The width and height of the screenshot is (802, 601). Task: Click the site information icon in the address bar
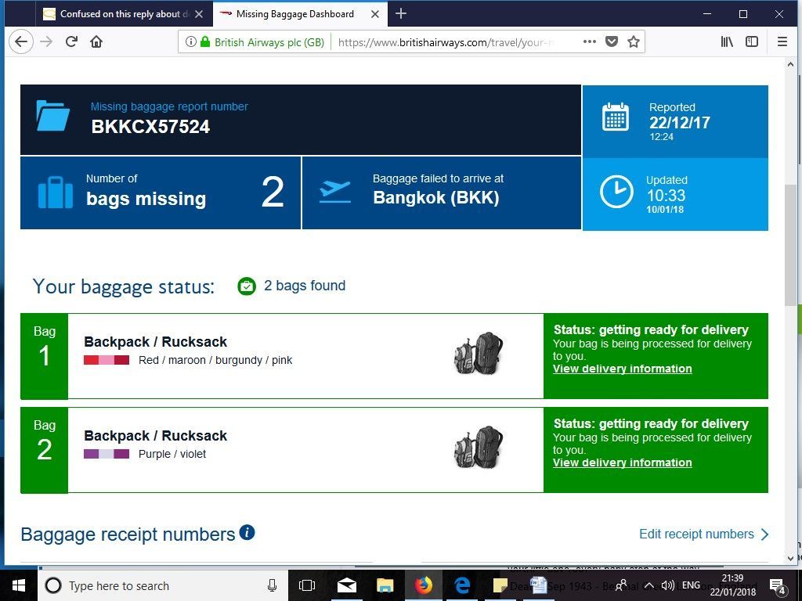191,42
